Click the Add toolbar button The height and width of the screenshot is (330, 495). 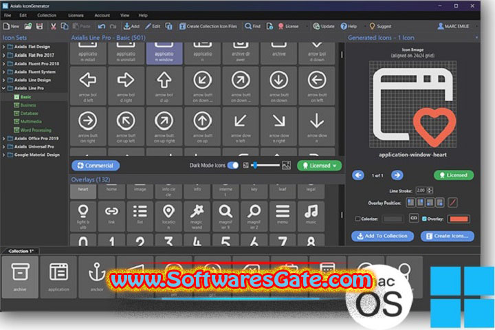pyautogui.click(x=131, y=26)
